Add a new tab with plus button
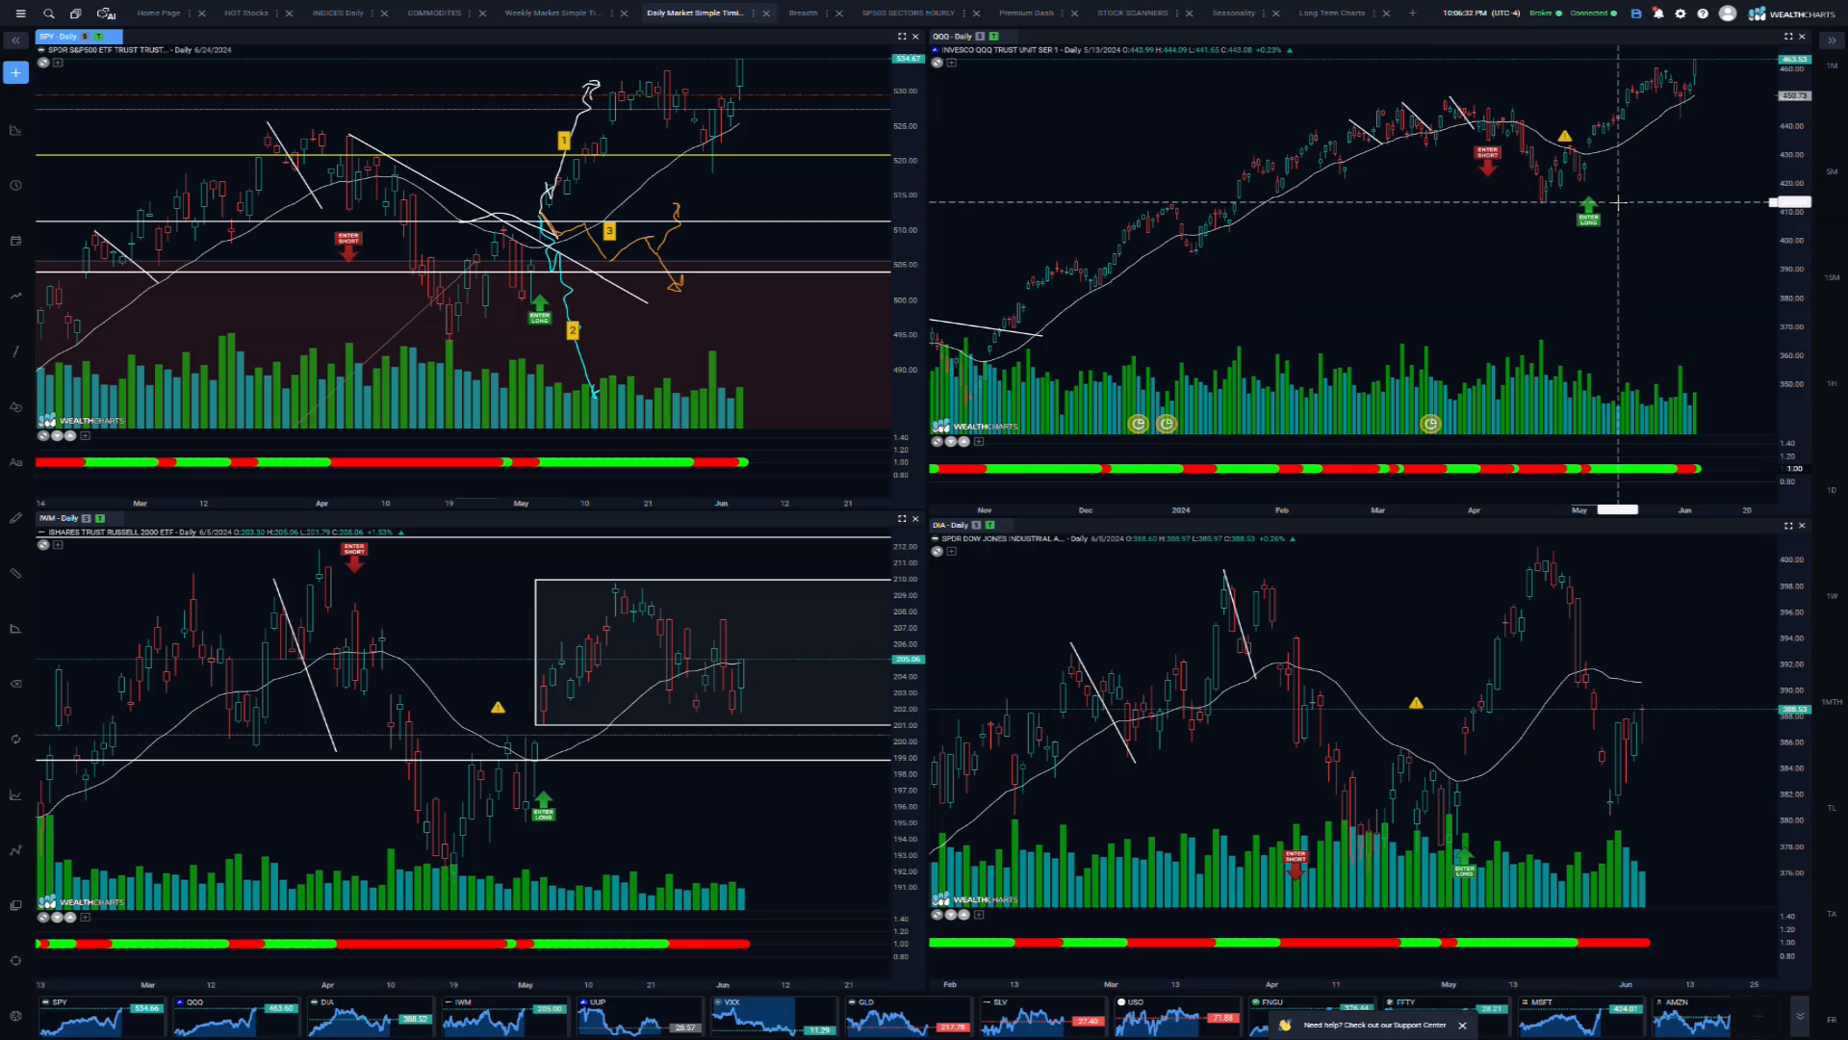Screen dimensions: 1848x1040 pyautogui.click(x=1413, y=13)
